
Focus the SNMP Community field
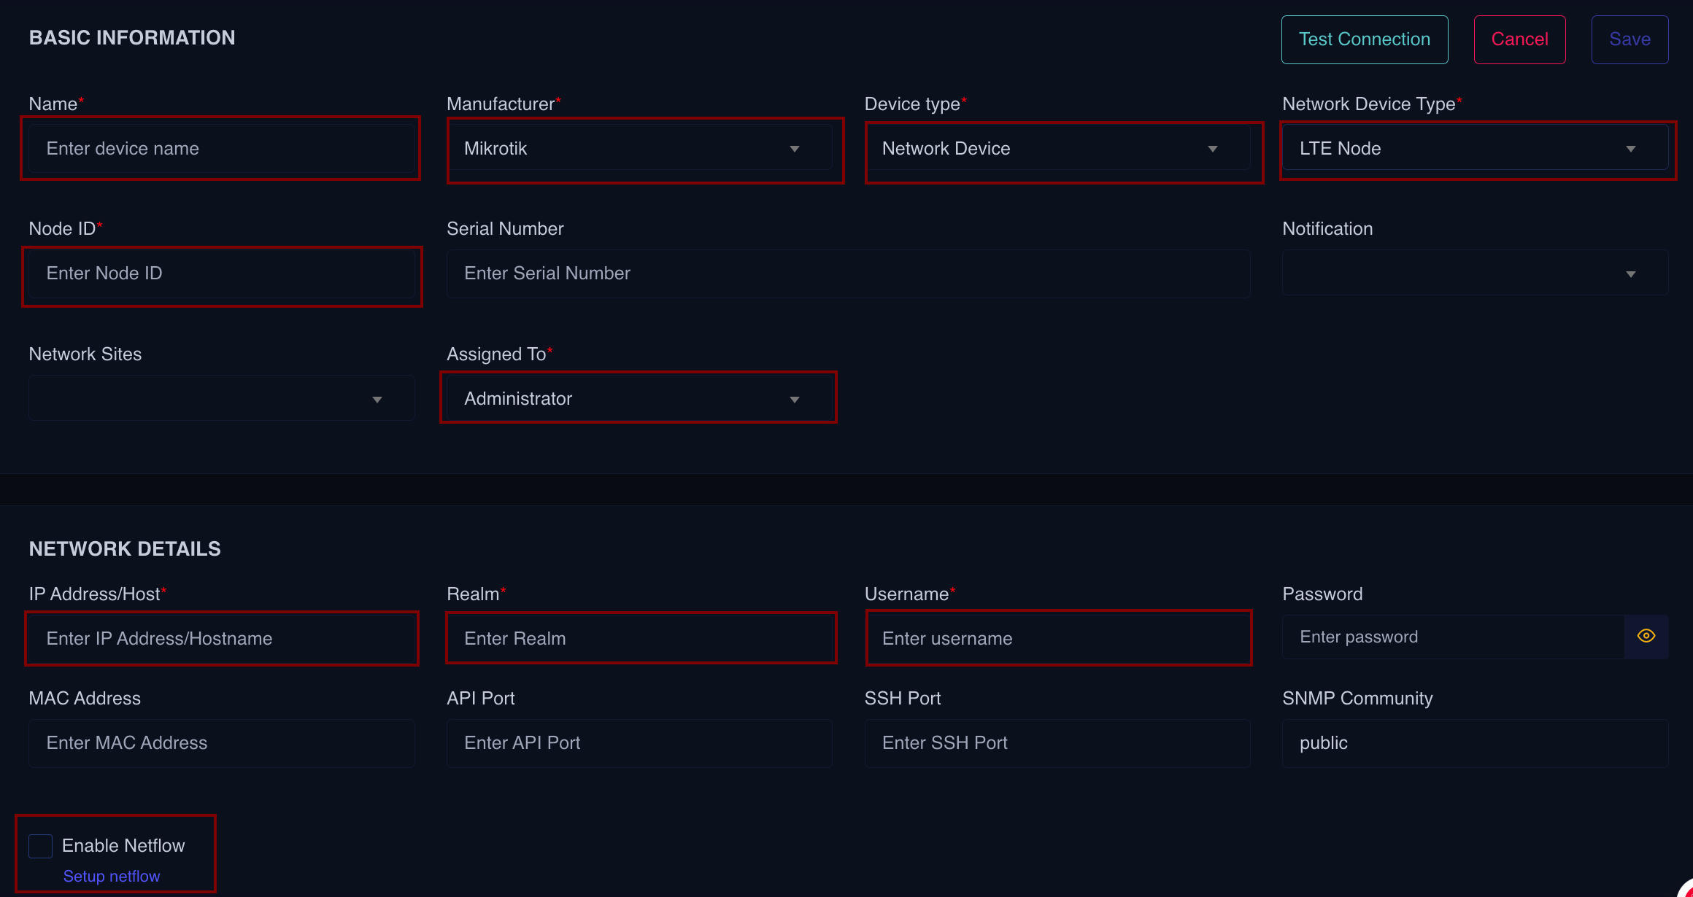click(1474, 743)
